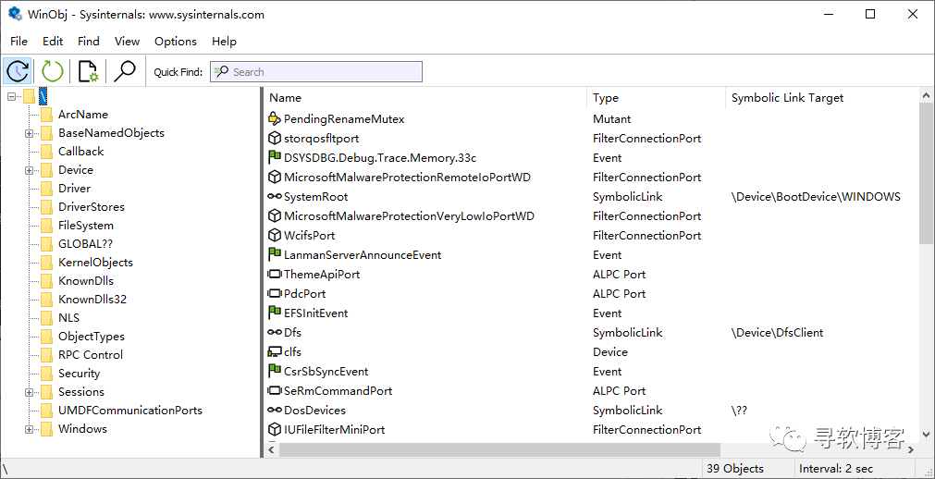Select the Callback tree folder
935x479 pixels.
tap(81, 152)
